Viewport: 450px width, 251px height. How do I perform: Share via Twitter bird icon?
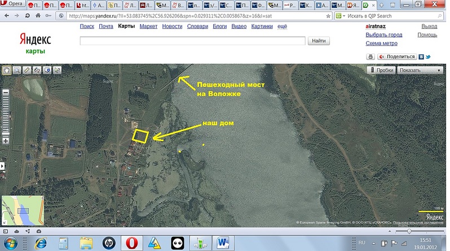tap(428, 57)
